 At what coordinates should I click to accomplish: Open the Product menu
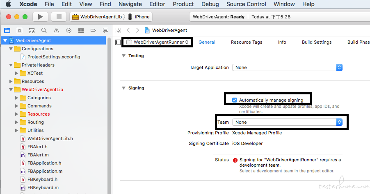(x=183, y=4)
